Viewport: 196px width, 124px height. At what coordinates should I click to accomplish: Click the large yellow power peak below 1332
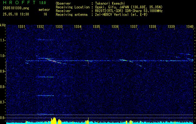tap(54, 120)
